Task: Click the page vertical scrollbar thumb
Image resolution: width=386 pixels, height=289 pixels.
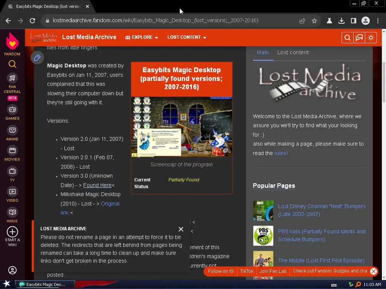Action: [x=383, y=82]
